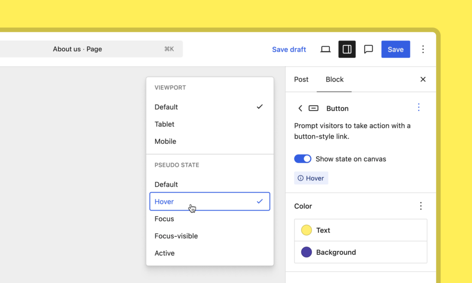The image size is (472, 283).
Task: Click the info icon in Hover badge
Action: click(301, 178)
